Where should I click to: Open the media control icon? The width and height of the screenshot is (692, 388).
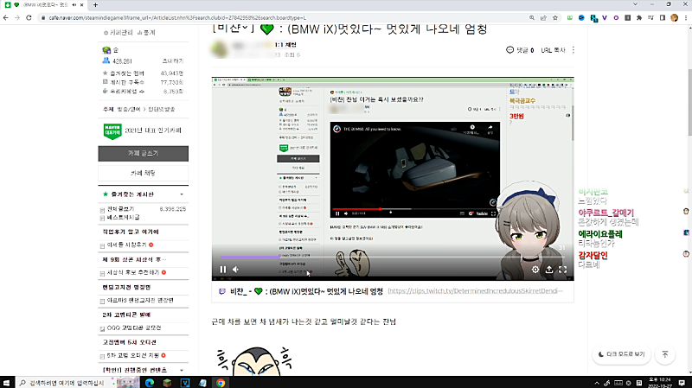pyautogui.click(x=650, y=17)
